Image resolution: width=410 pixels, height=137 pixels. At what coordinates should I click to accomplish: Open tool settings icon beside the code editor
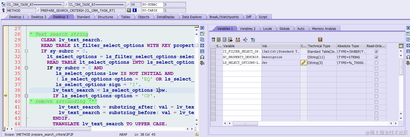[202, 63]
